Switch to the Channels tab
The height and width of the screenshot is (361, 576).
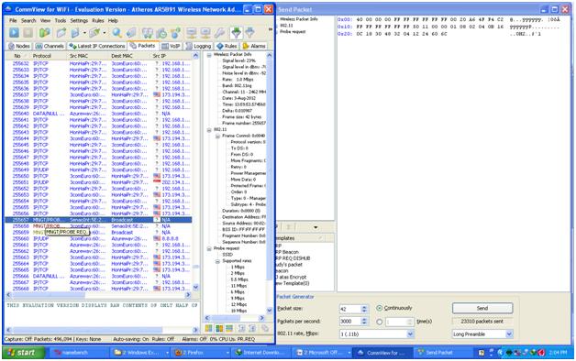50,46
